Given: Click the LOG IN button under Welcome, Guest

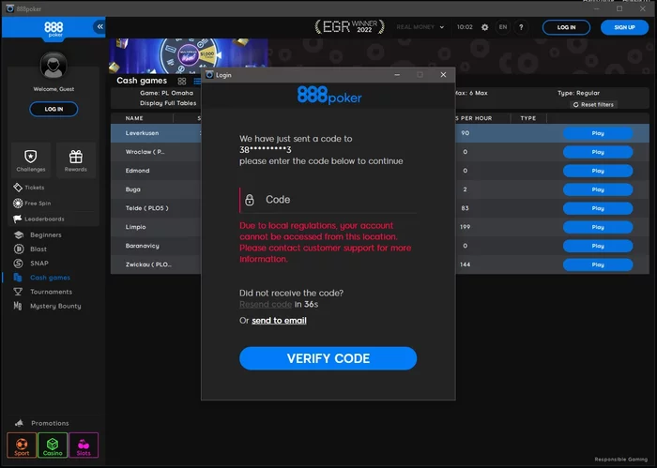Looking at the screenshot, I should click(53, 109).
